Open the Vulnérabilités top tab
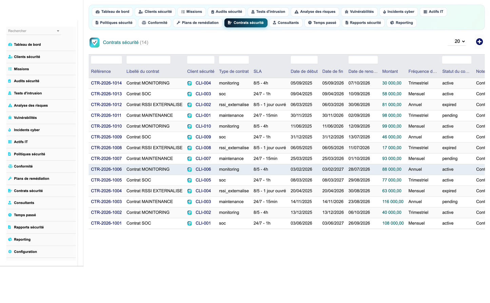This screenshot has height=303, width=490. coord(359,12)
